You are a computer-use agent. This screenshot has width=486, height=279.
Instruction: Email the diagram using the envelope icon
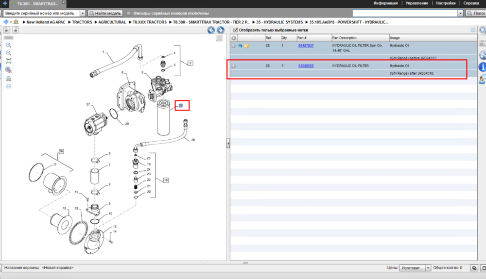[8, 86]
